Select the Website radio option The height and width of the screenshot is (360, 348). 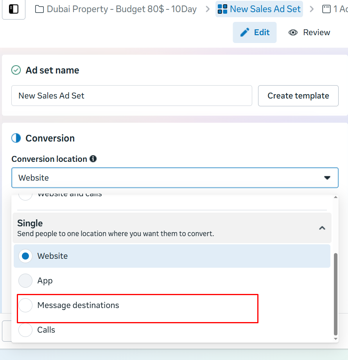click(25, 256)
